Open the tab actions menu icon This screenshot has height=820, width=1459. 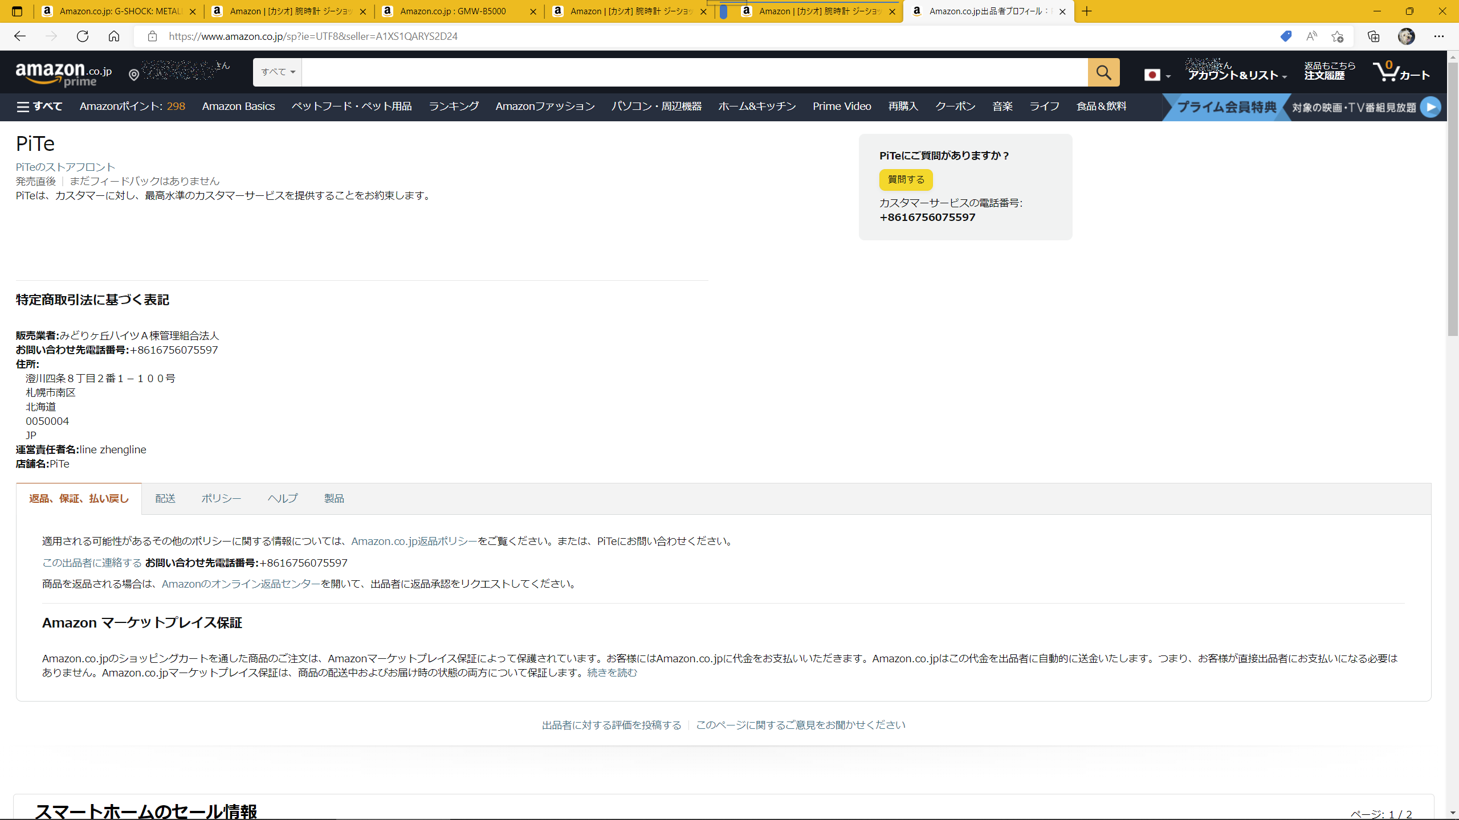coord(17,11)
